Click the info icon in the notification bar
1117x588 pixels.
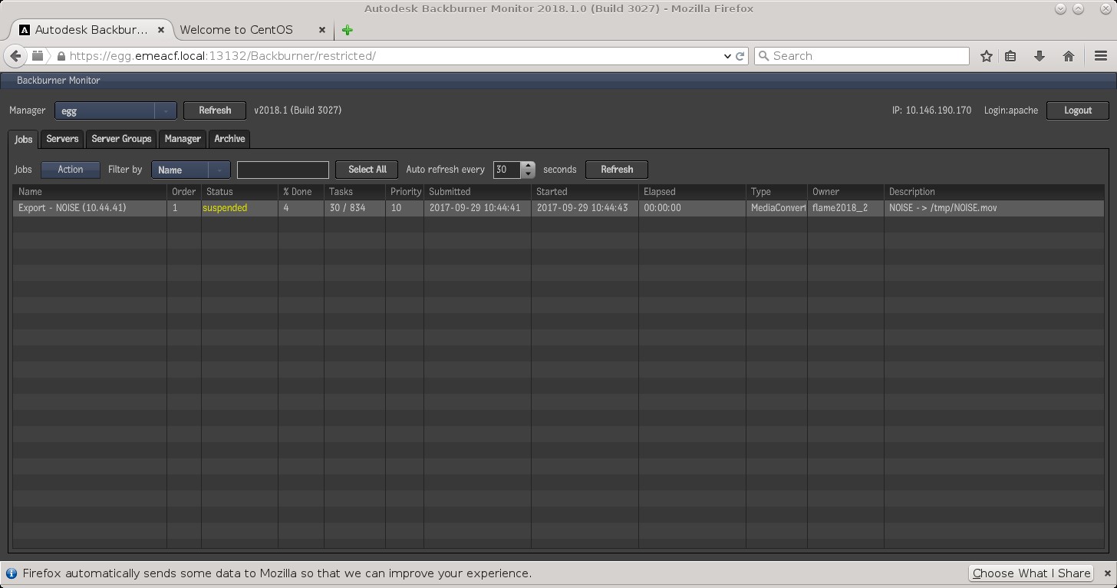pyautogui.click(x=12, y=573)
